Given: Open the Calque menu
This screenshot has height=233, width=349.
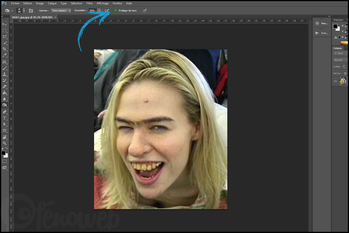Looking at the screenshot, I should coord(52,3).
